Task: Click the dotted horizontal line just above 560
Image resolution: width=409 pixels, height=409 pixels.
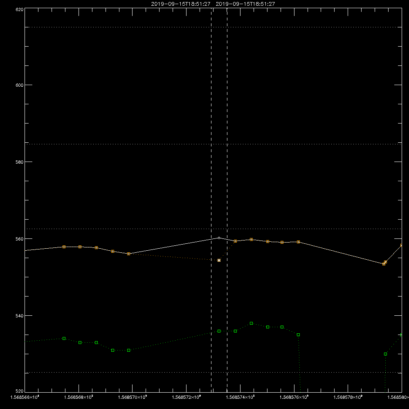Action: 213,229
